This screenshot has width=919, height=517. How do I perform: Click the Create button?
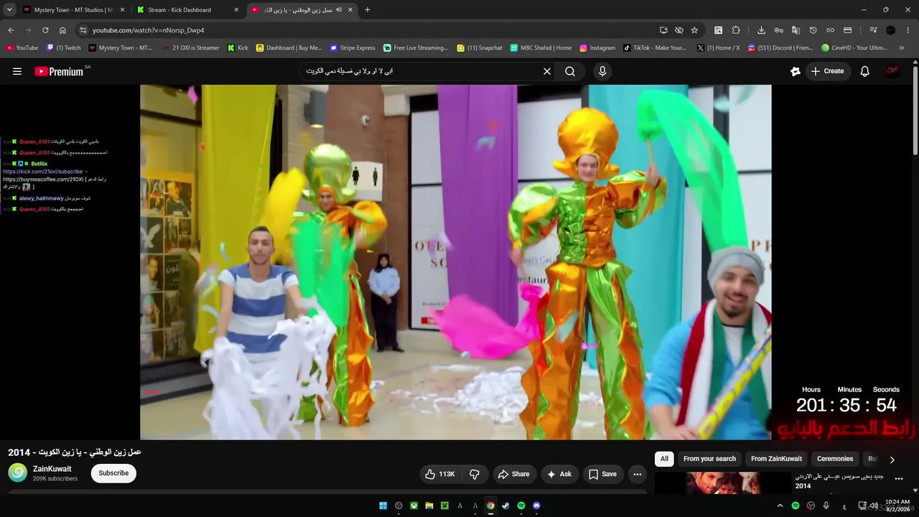pos(827,71)
